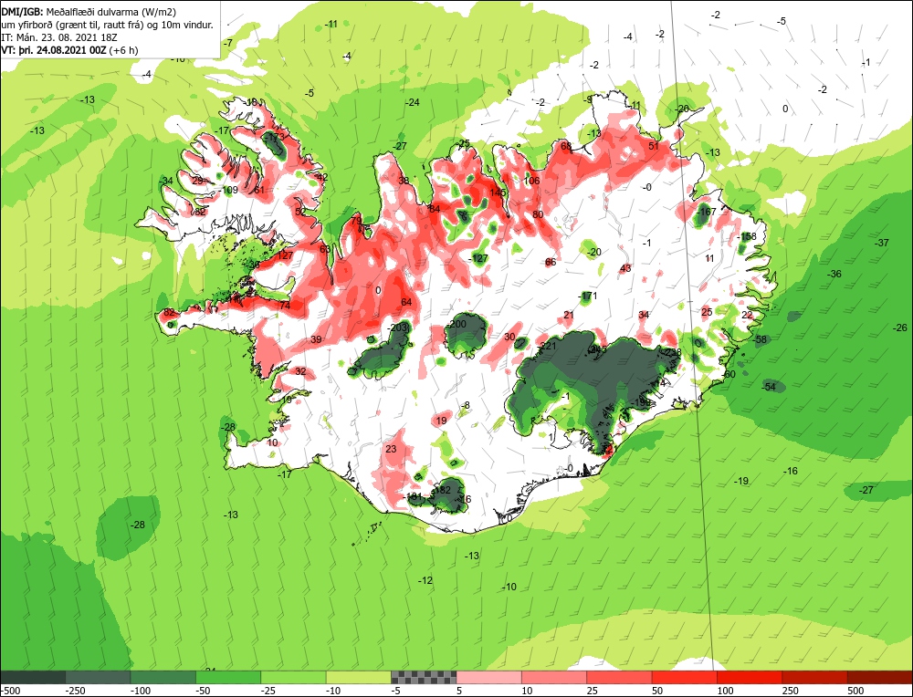Click the legend swatch between -100 and -50
Image resolution: width=913 pixels, height=697 pixels.
pos(163,677)
